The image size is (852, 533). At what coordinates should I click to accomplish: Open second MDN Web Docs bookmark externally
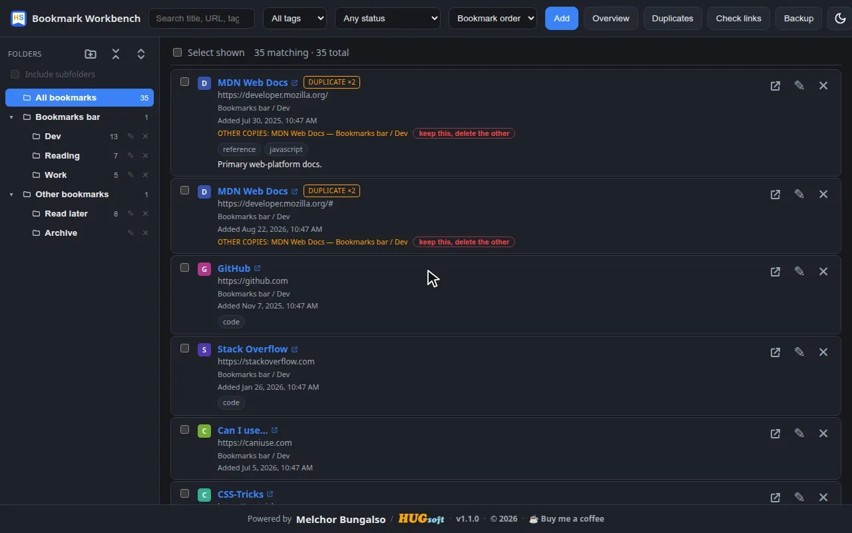[775, 195]
